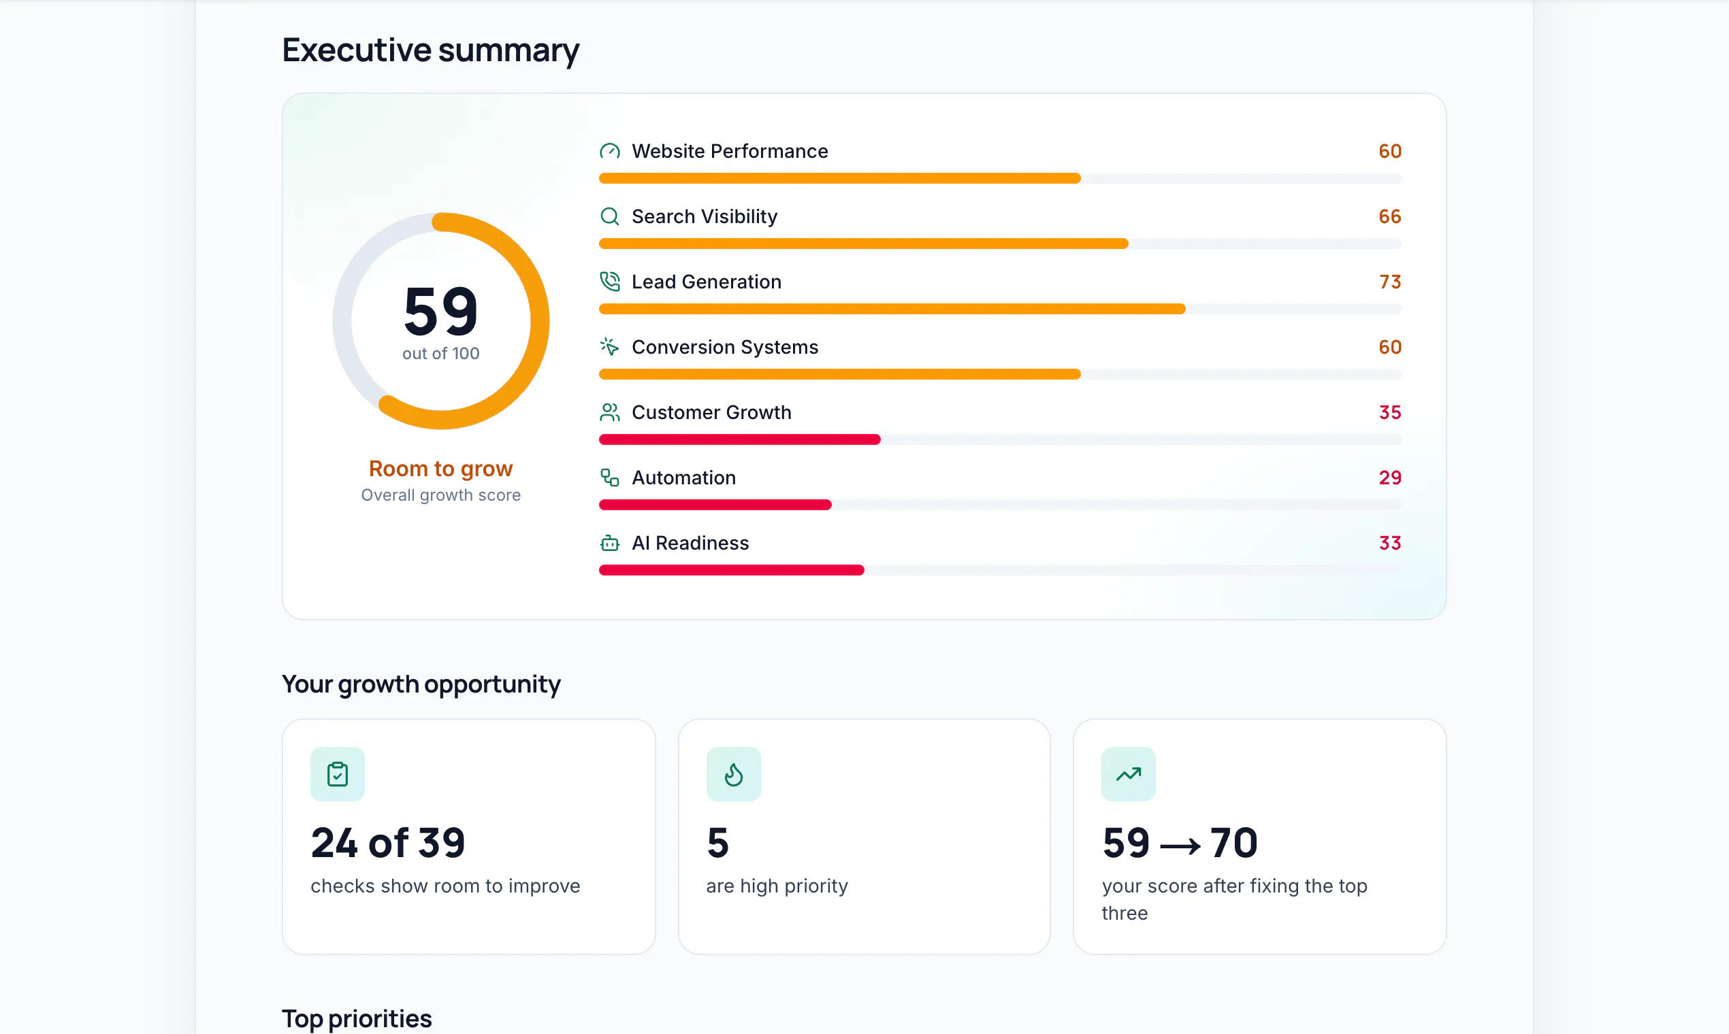Click the "out of 100" caption
The height and width of the screenshot is (1034, 1729).
440,354
